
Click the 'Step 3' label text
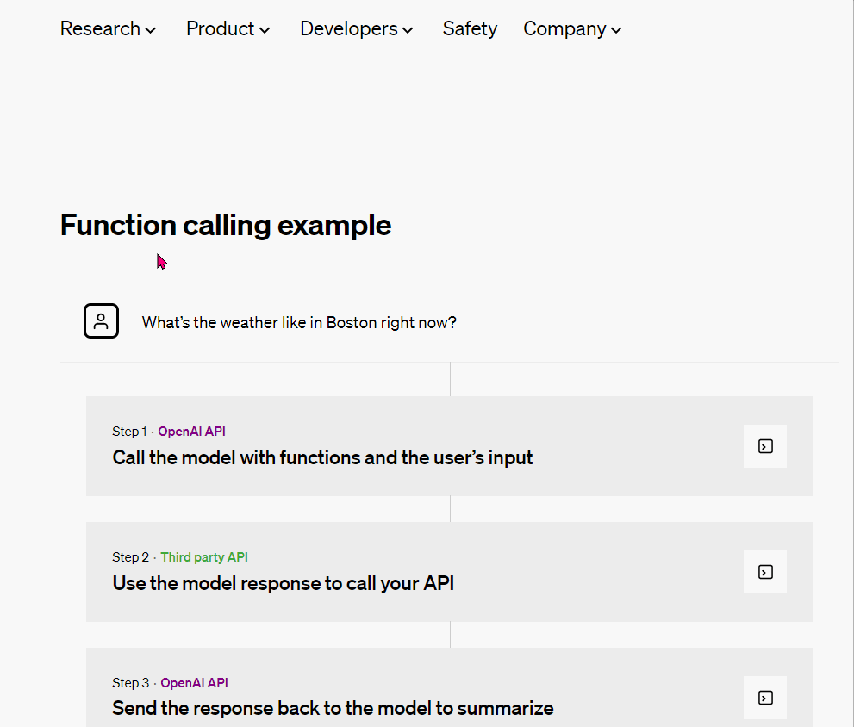[x=130, y=683]
